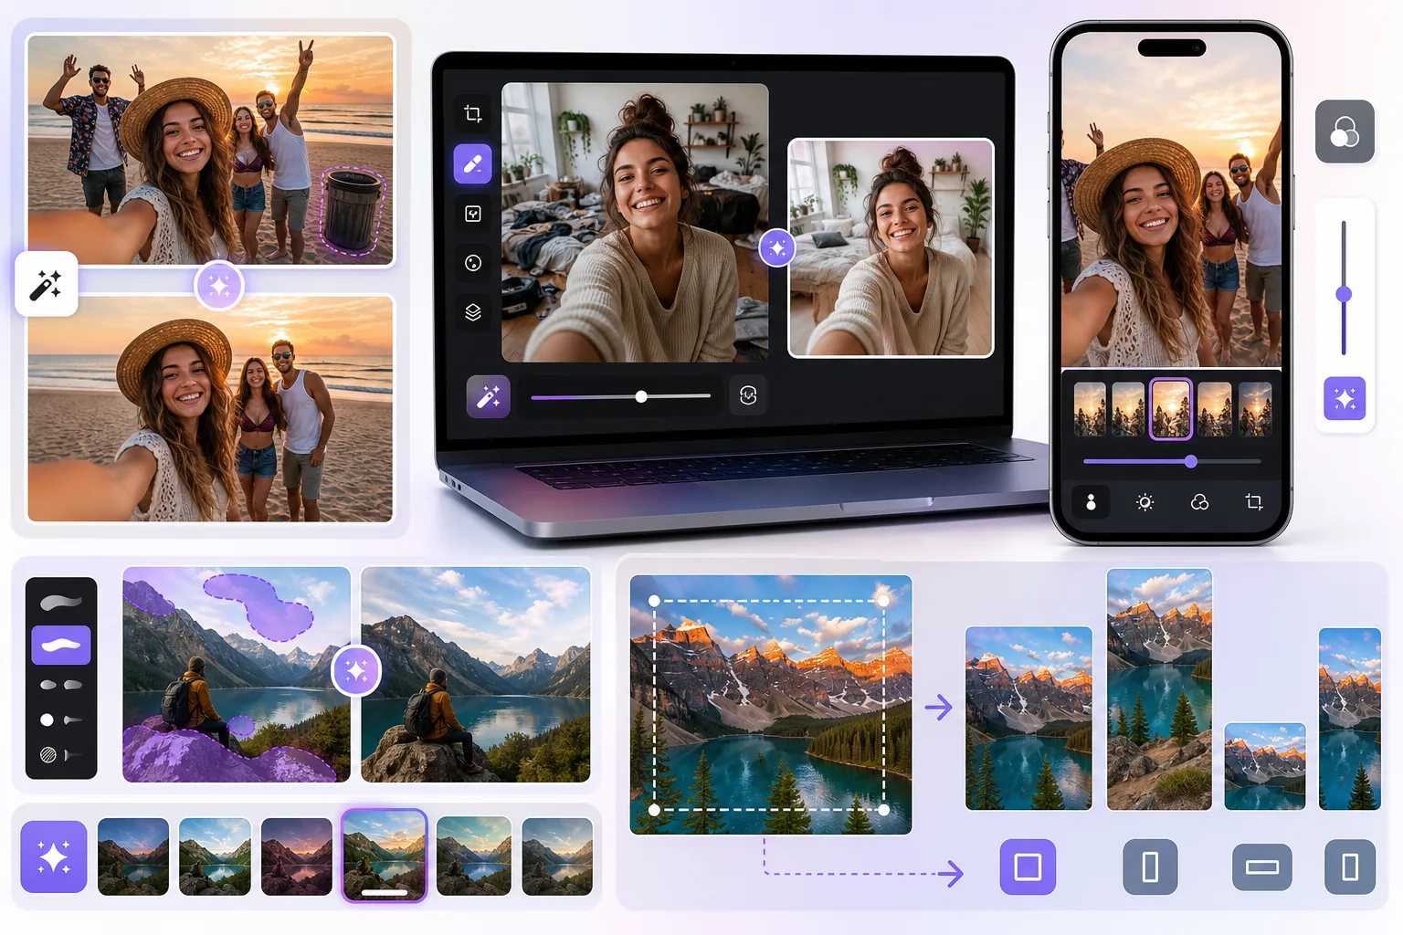Select the second filter thumbnail on phone
Image resolution: width=1403 pixels, height=935 pixels.
[x=1129, y=408]
